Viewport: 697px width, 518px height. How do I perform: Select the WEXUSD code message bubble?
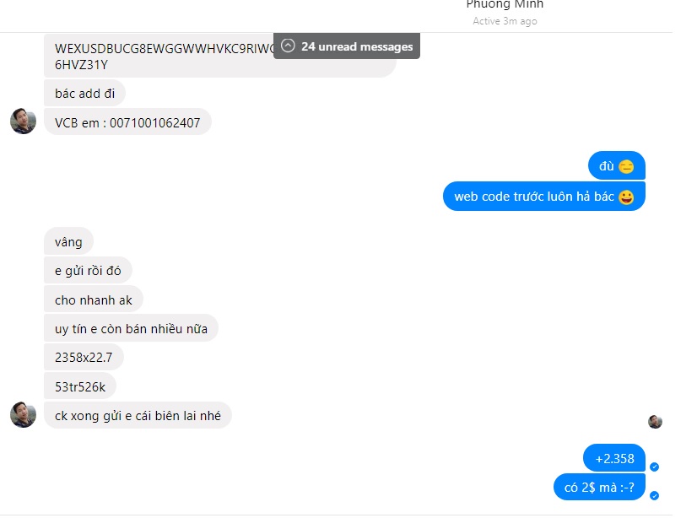coord(219,56)
